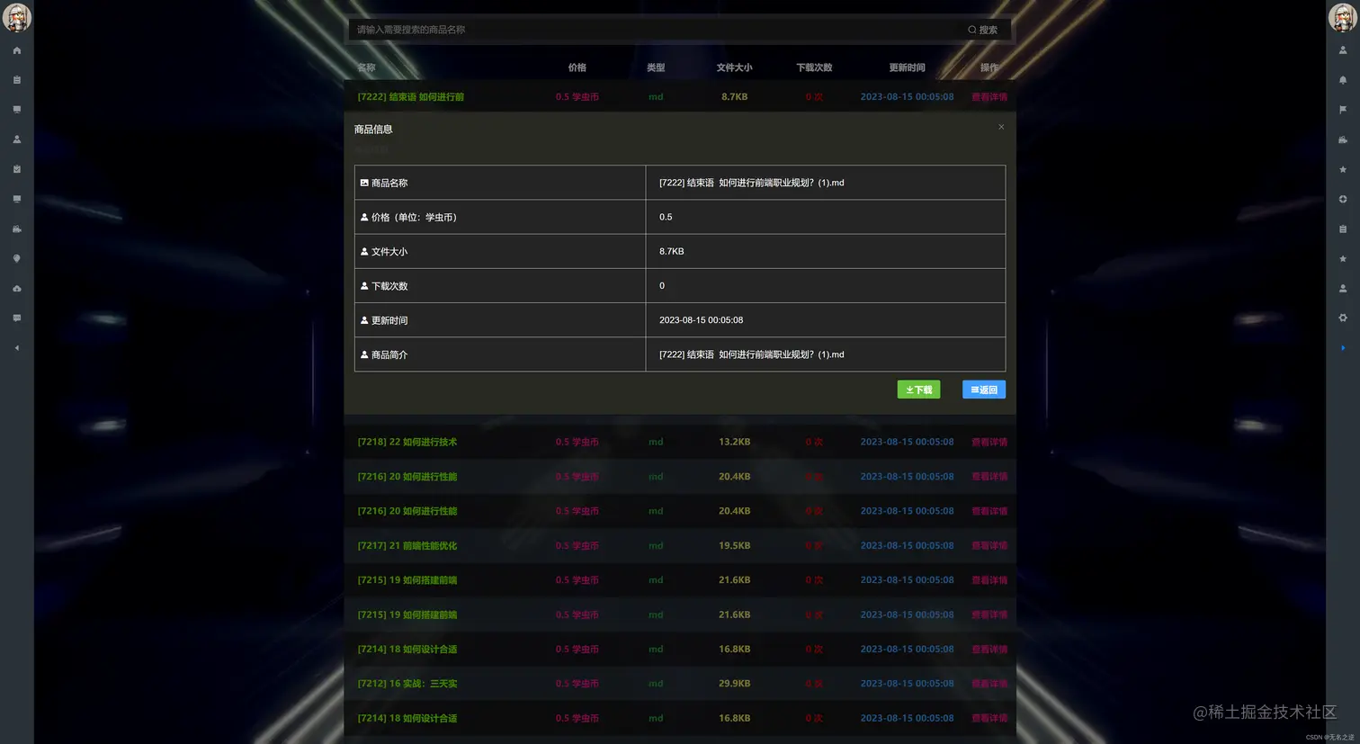Click the 13.2KB file size cell

[x=734, y=442]
